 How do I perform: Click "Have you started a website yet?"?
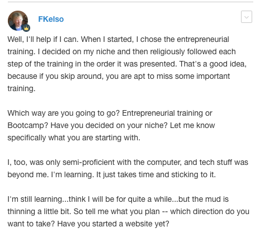click(x=113, y=224)
